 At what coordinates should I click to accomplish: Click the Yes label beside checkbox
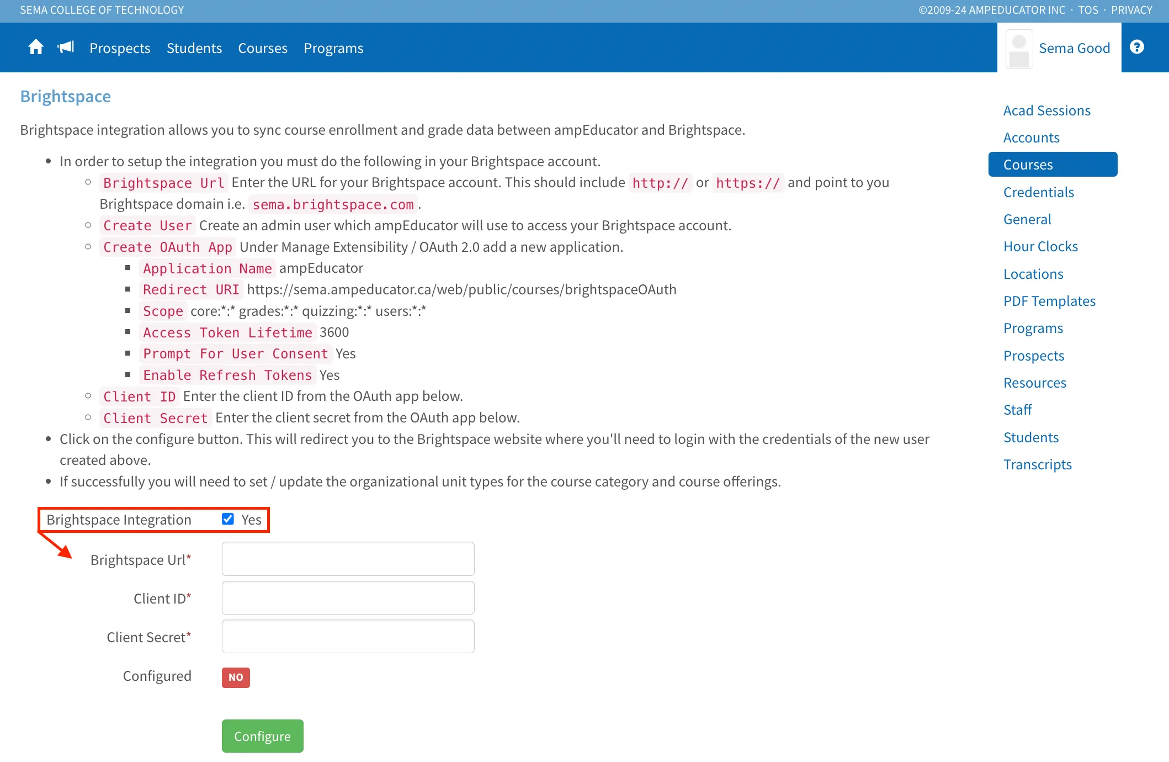coord(251,519)
